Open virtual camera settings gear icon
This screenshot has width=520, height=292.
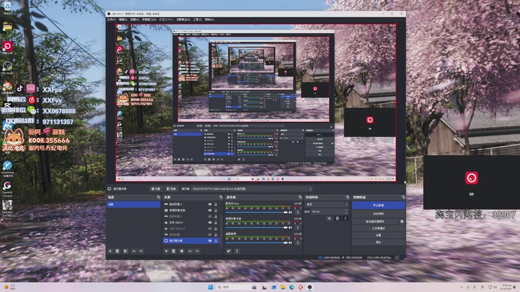[x=402, y=221]
